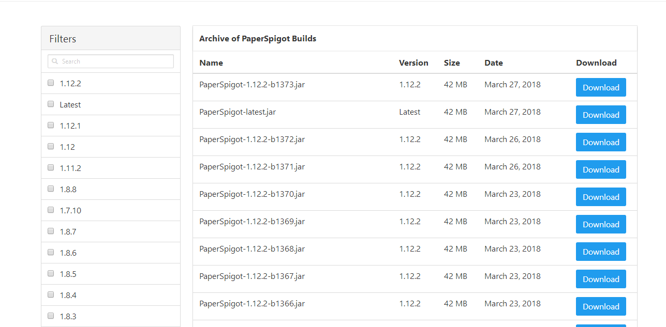Click the Name column header
Image resolution: width=666 pixels, height=327 pixels.
point(211,63)
